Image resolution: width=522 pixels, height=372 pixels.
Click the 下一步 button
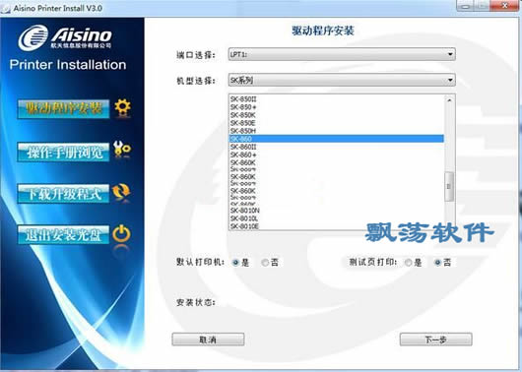435,340
